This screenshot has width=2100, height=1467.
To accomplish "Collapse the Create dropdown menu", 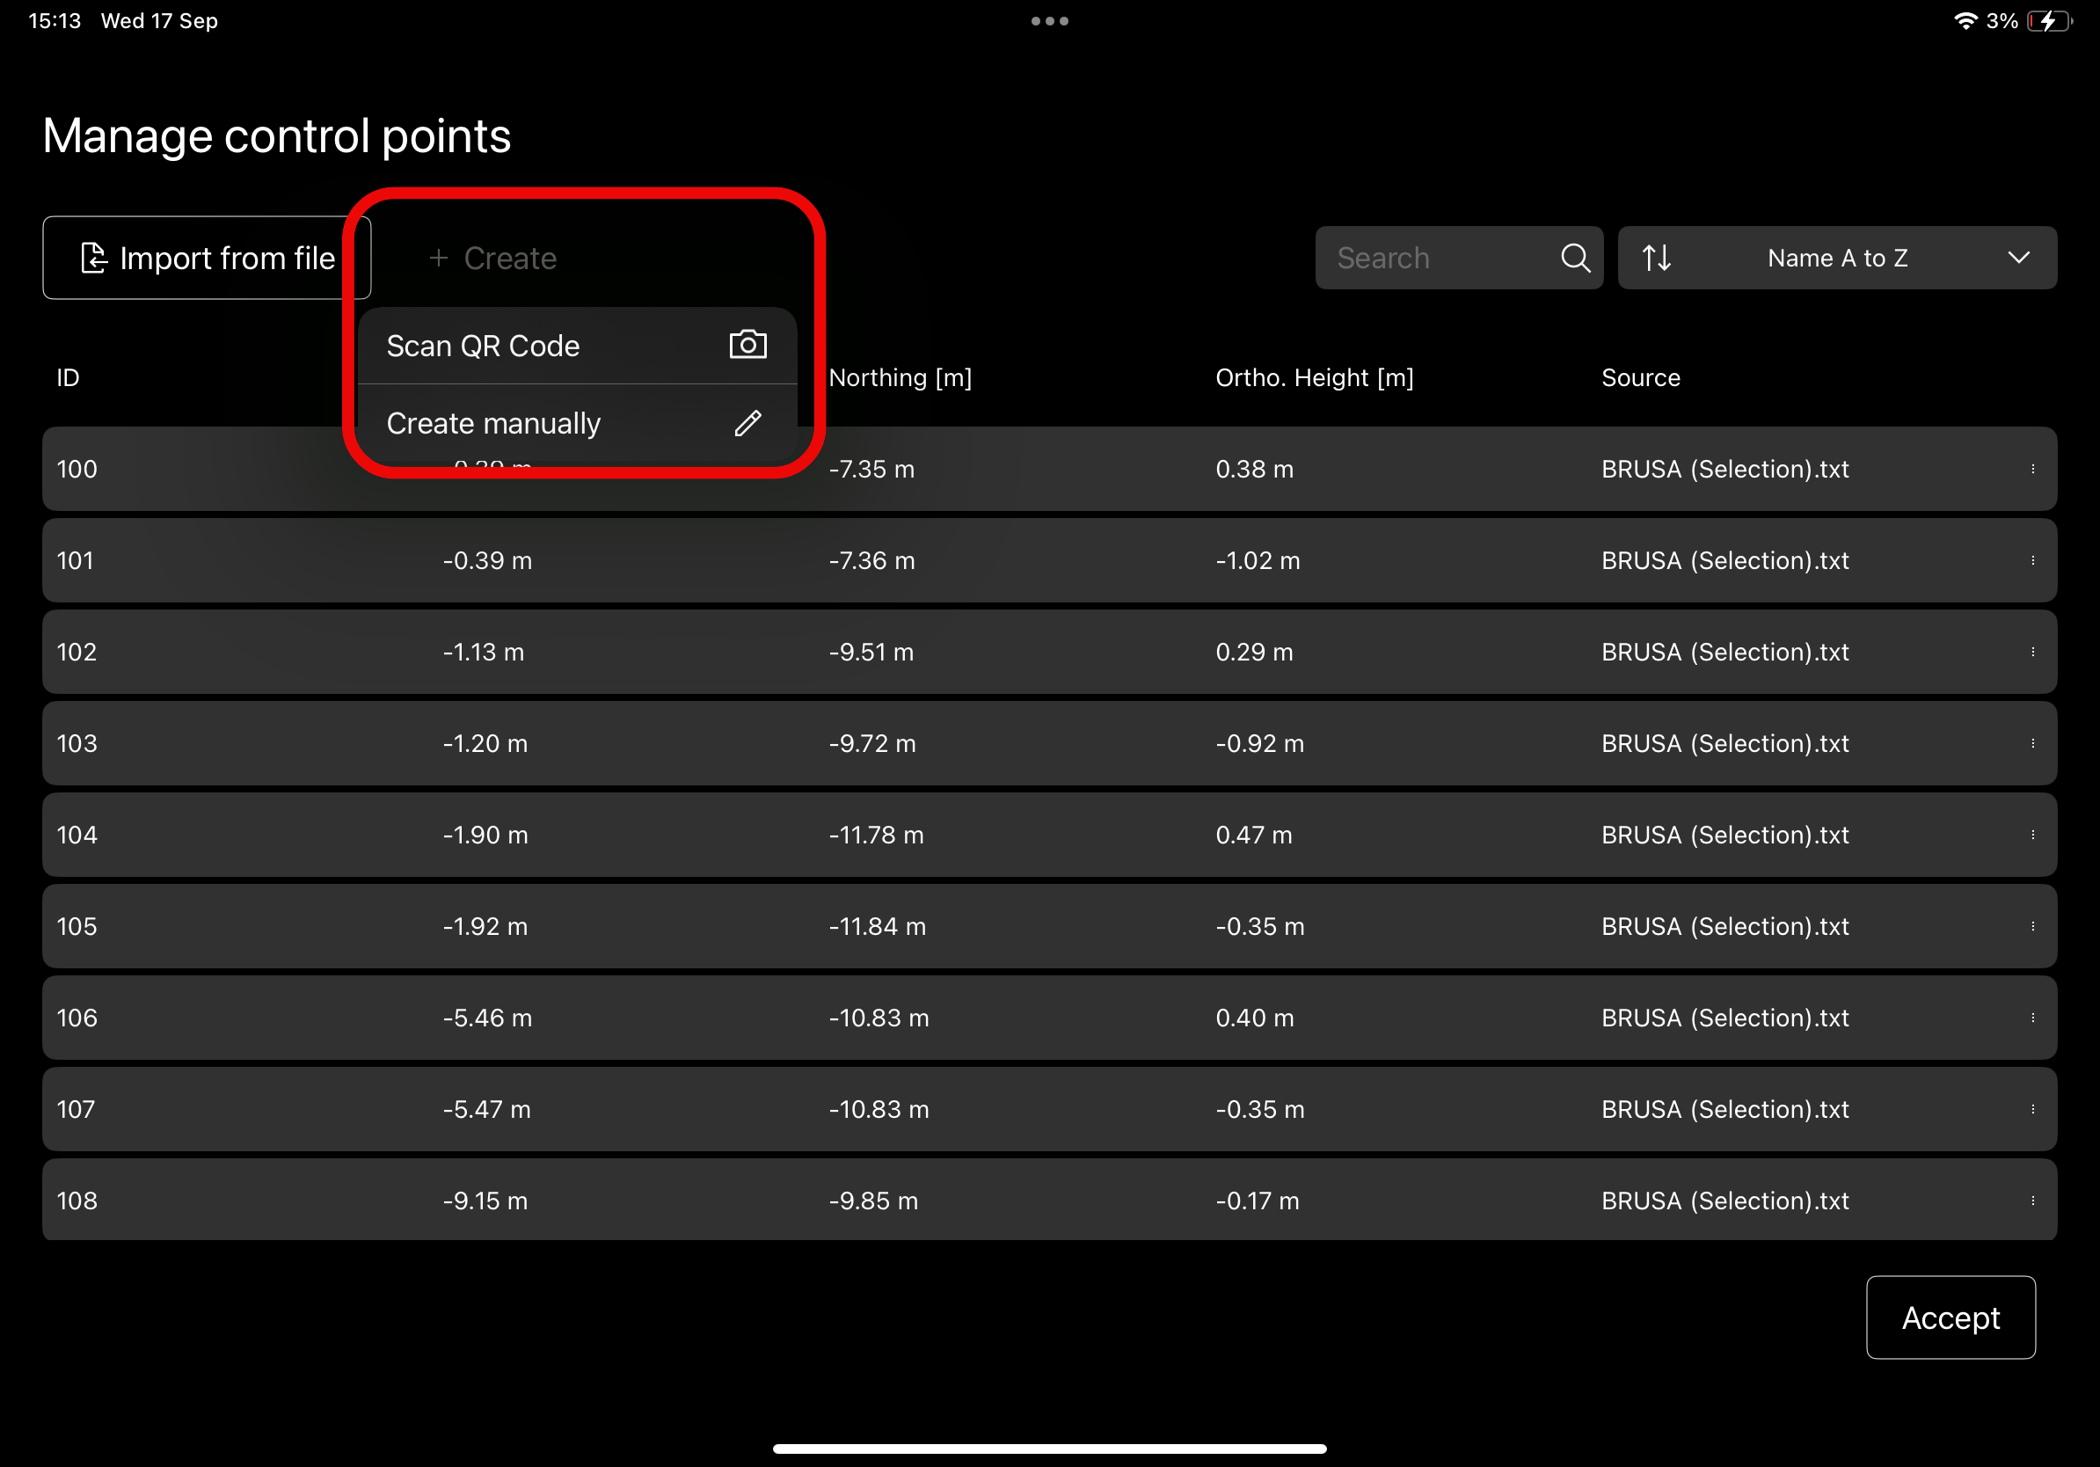I will coord(493,258).
